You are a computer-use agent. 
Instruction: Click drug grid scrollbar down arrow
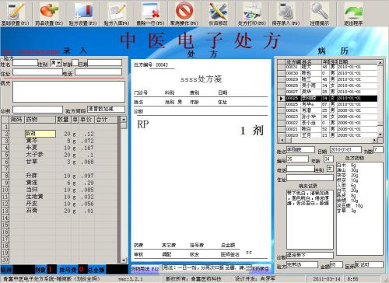[x=124, y=260]
